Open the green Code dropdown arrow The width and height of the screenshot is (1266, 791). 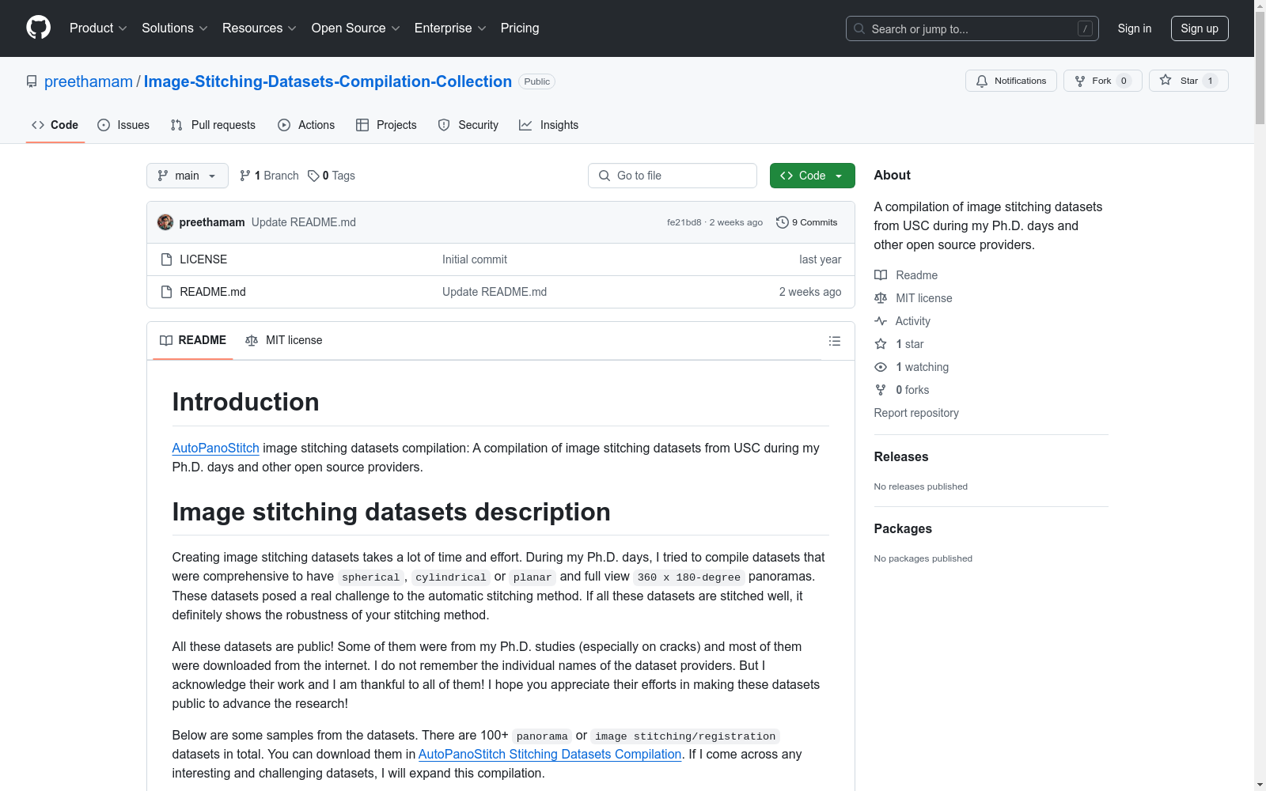[x=839, y=176]
